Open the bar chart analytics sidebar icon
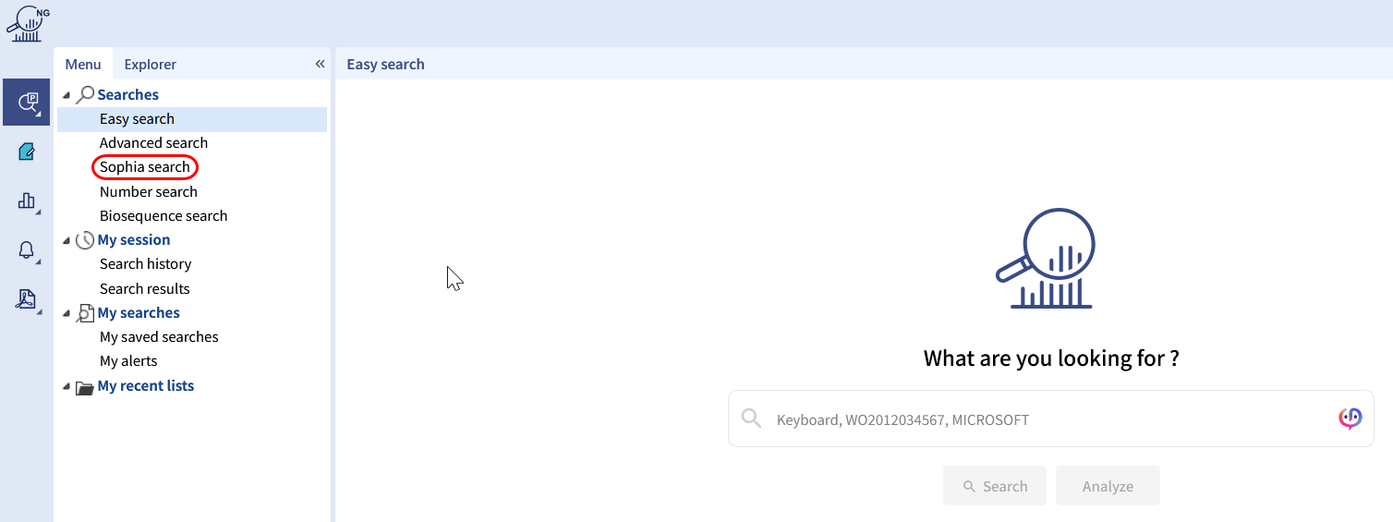 click(26, 200)
